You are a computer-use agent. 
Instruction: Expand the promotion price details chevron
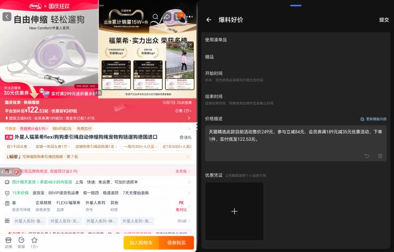click(x=189, y=118)
